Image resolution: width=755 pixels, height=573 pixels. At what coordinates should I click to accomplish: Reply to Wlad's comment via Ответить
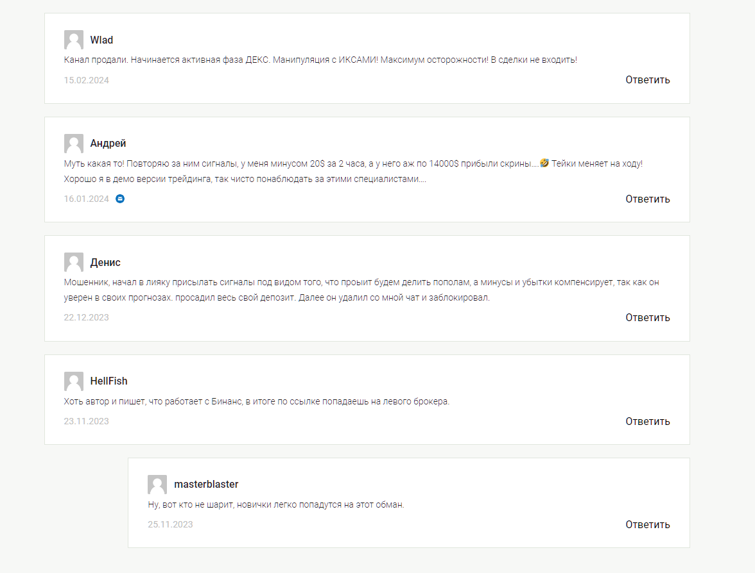coord(647,79)
